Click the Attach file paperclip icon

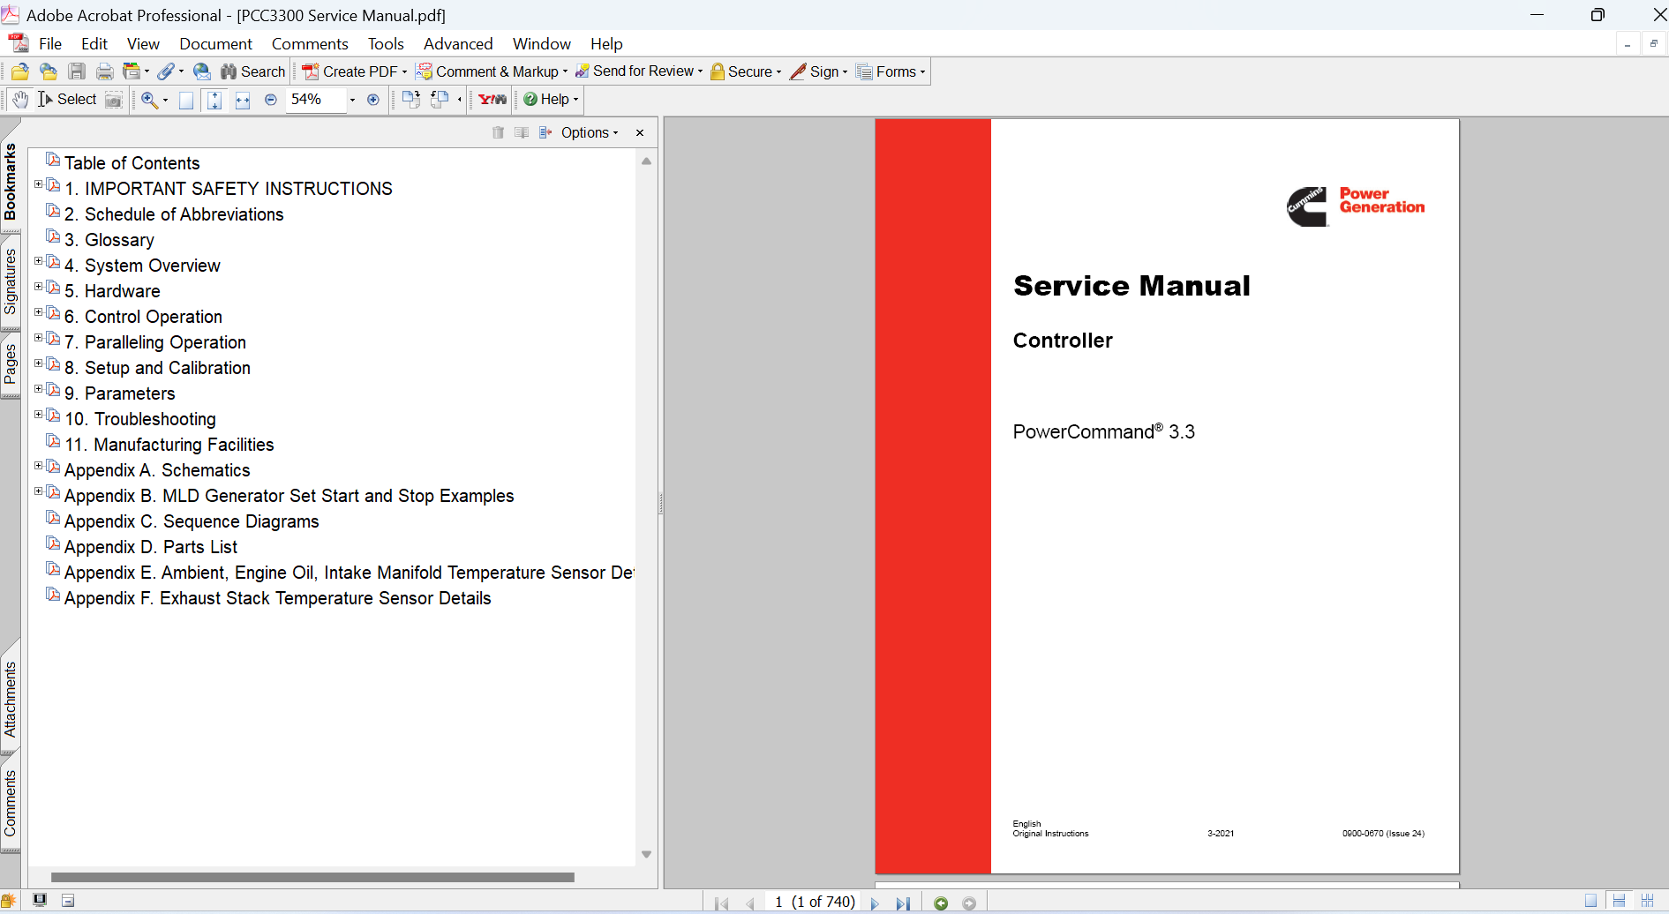(x=166, y=71)
